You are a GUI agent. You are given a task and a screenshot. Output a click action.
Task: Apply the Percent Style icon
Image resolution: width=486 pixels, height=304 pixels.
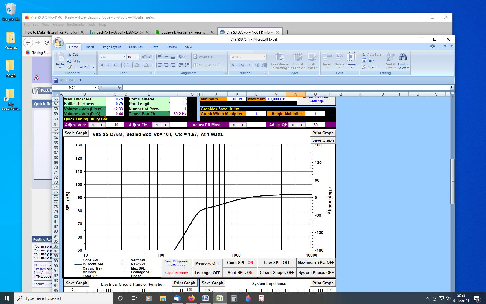pyautogui.click(x=243, y=65)
